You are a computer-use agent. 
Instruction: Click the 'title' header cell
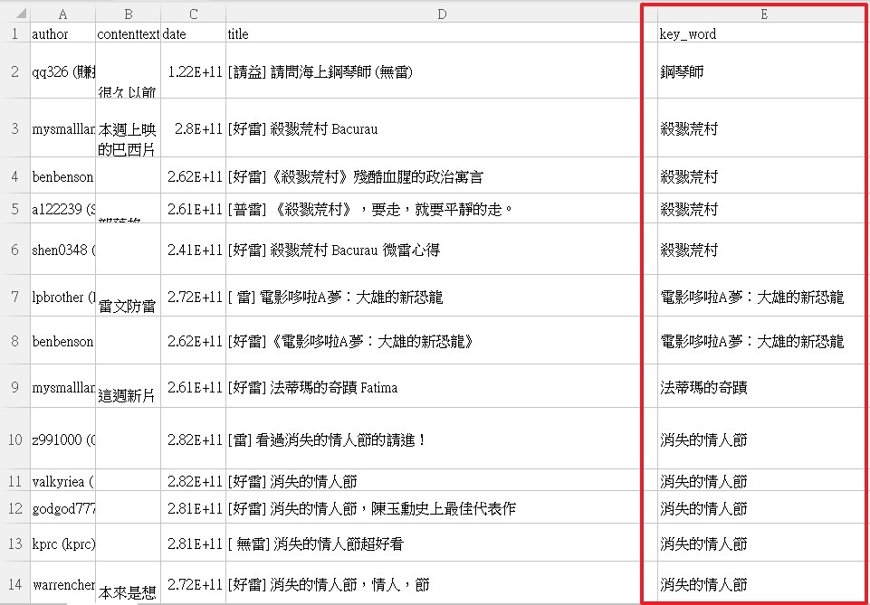tap(442, 33)
